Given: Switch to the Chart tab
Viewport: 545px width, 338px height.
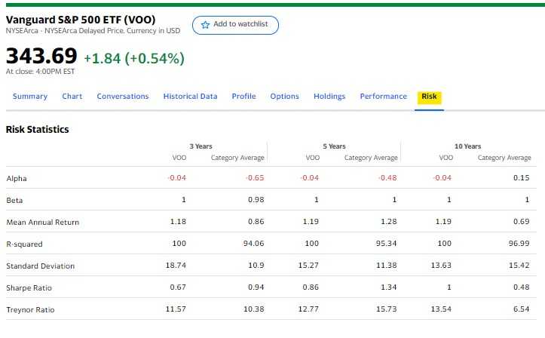Looking at the screenshot, I should (72, 97).
